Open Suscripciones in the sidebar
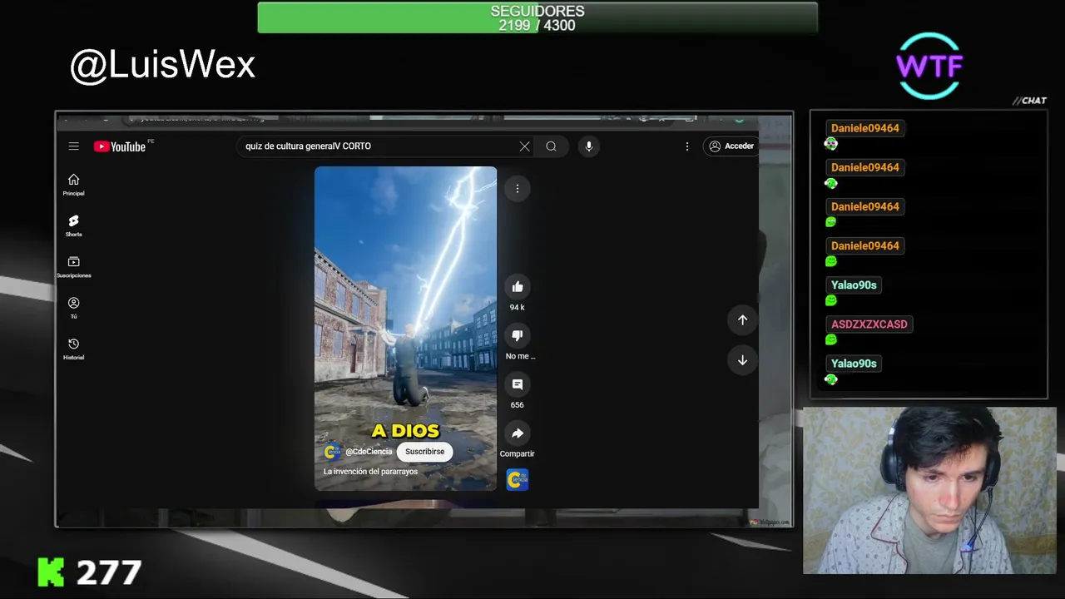 (x=73, y=267)
